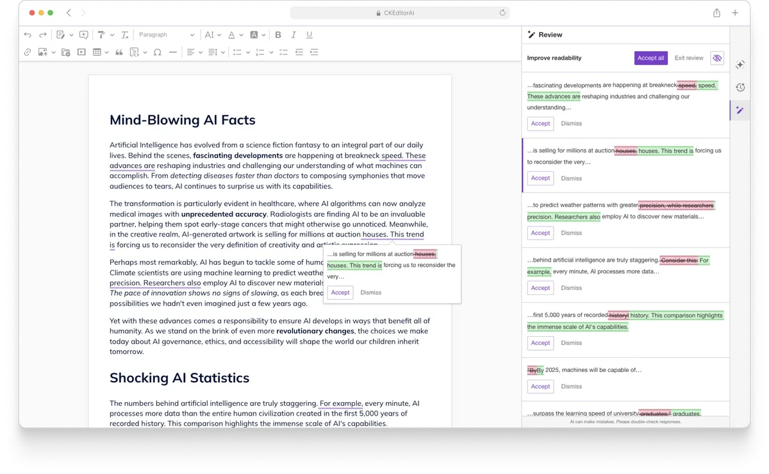Accept the 'breakneck speed' suggestion
The height and width of the screenshot is (474, 769).
[x=540, y=123]
